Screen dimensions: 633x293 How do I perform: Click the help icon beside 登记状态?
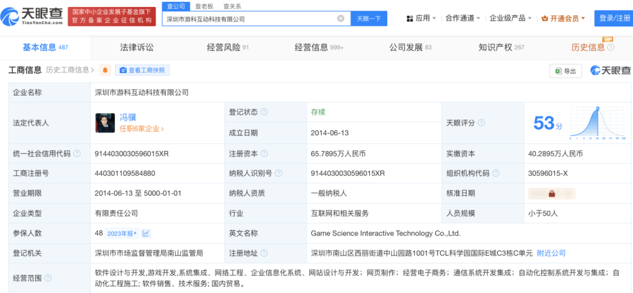pos(264,112)
